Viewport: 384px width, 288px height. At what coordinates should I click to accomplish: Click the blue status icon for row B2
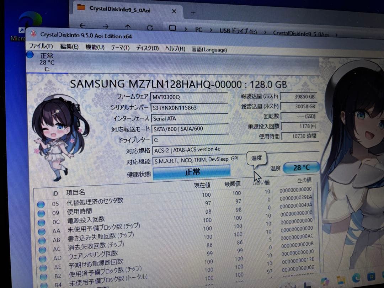[x=43, y=277]
